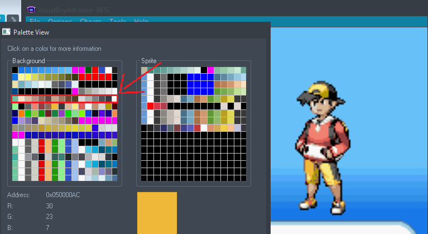Pick first swatch in red-outlined Background row
428x234 pixels.
pyautogui.click(x=15, y=99)
